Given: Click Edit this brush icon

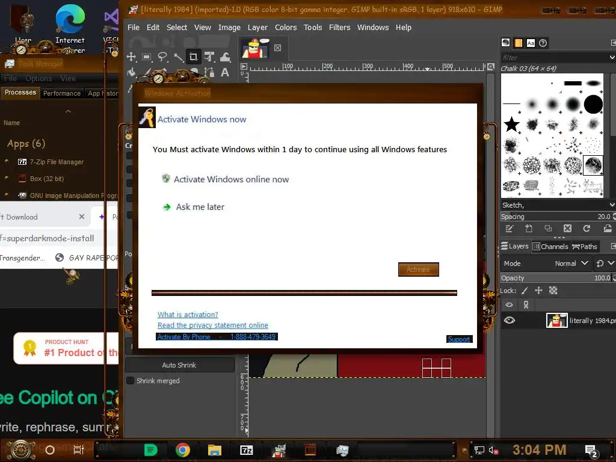Looking at the screenshot, I should pos(510,229).
